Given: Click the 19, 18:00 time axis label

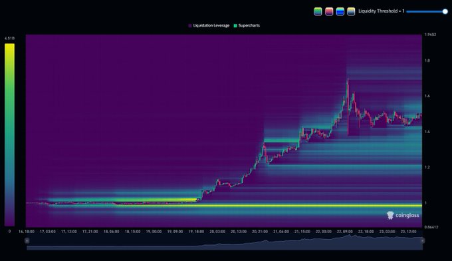Looking at the screenshot, I should click(196, 232).
